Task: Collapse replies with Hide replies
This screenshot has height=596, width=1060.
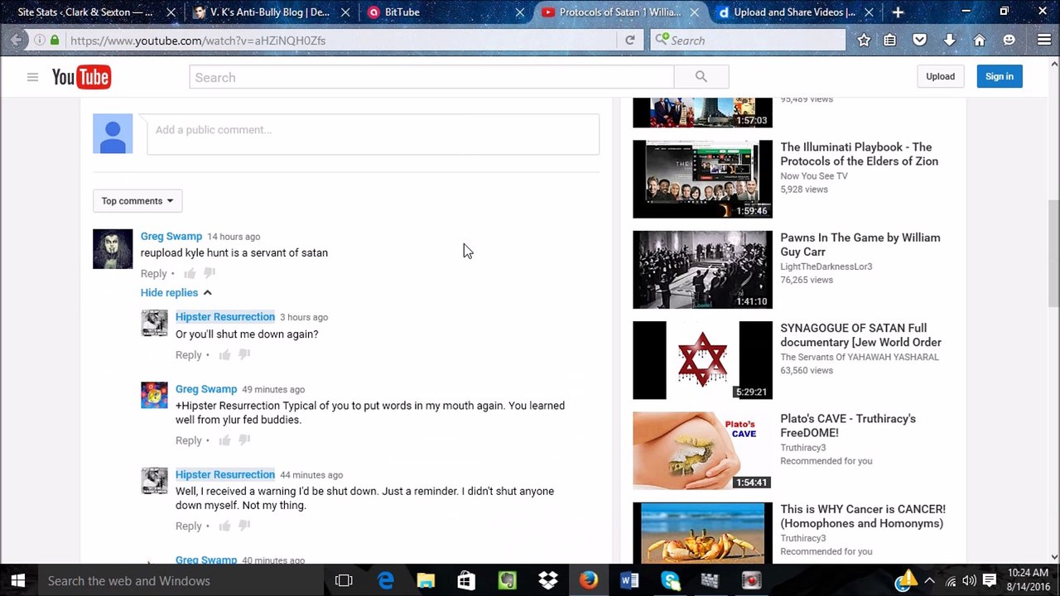Action: (176, 292)
